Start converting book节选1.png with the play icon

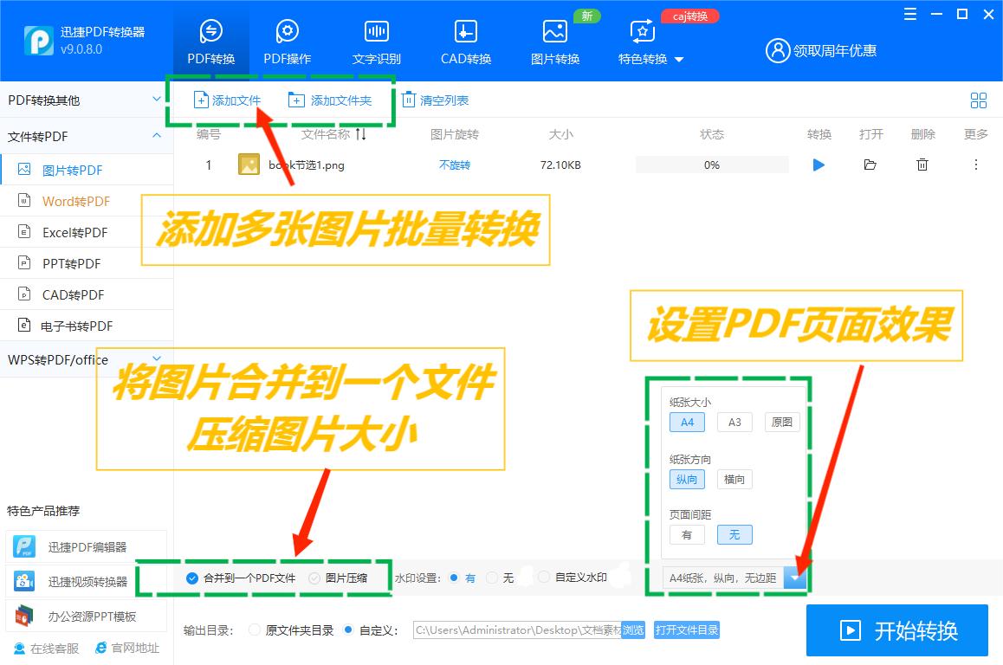819,165
